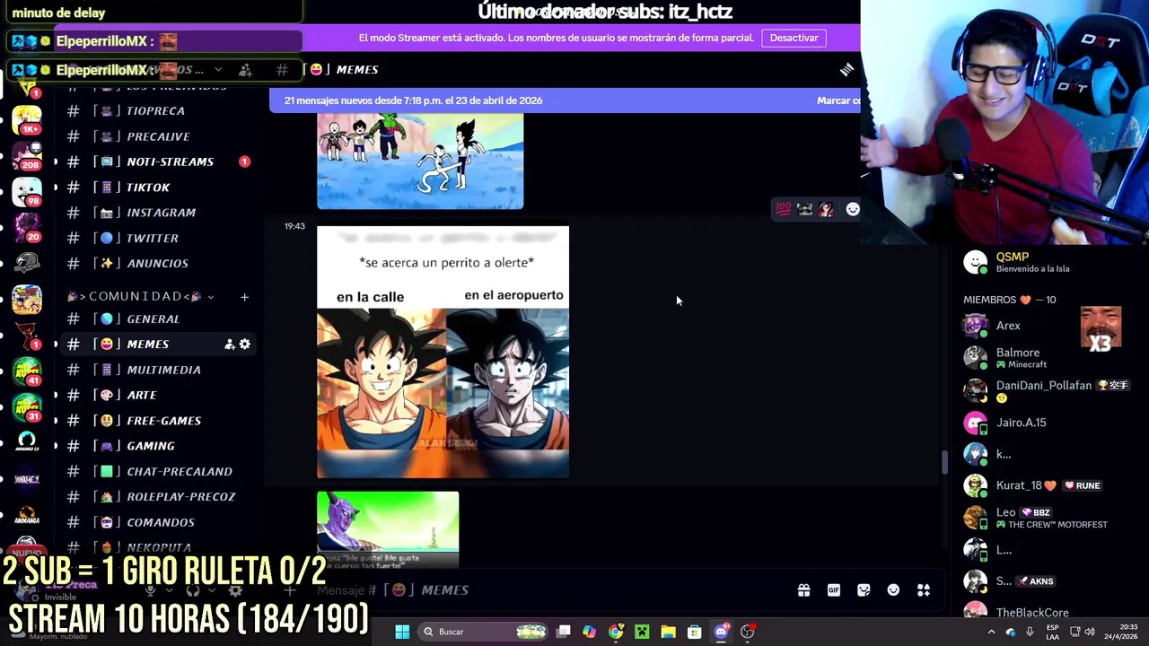Go to COMANDOS channel
The image size is (1149, 646).
click(158, 522)
